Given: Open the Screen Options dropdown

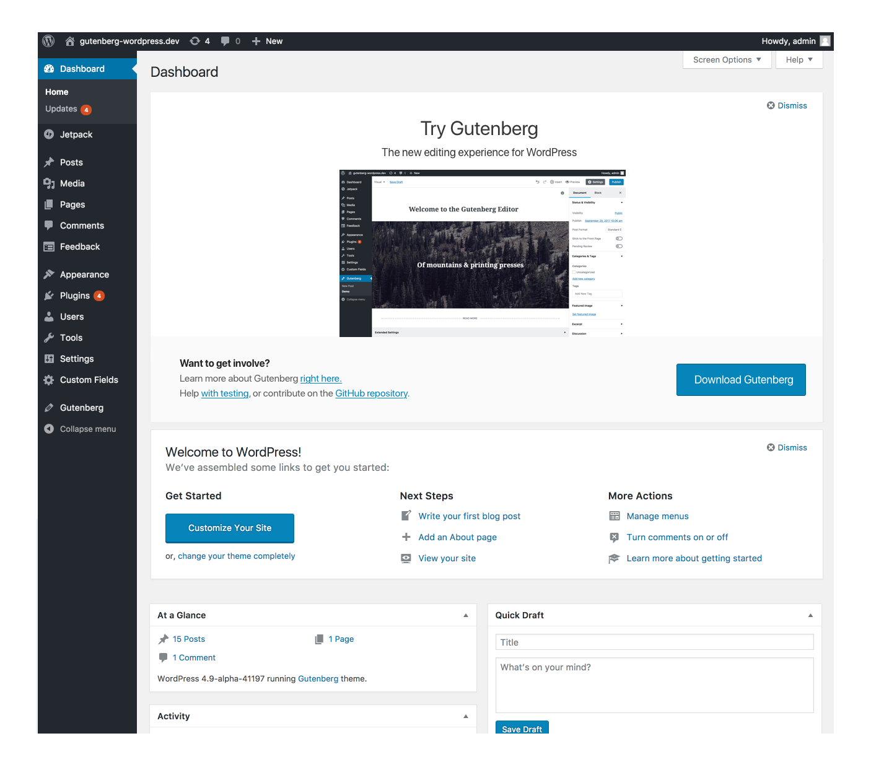Looking at the screenshot, I should point(727,59).
